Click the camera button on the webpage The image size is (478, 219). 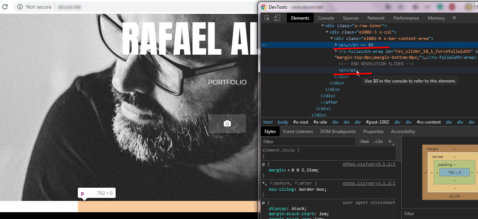[x=227, y=124]
